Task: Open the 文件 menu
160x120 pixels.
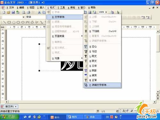Action: coord(10,8)
